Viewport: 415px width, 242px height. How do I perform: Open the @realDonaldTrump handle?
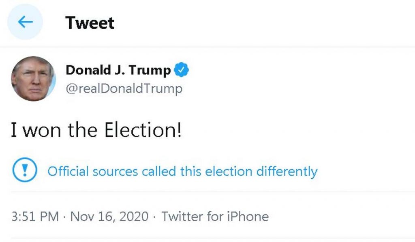tap(124, 88)
